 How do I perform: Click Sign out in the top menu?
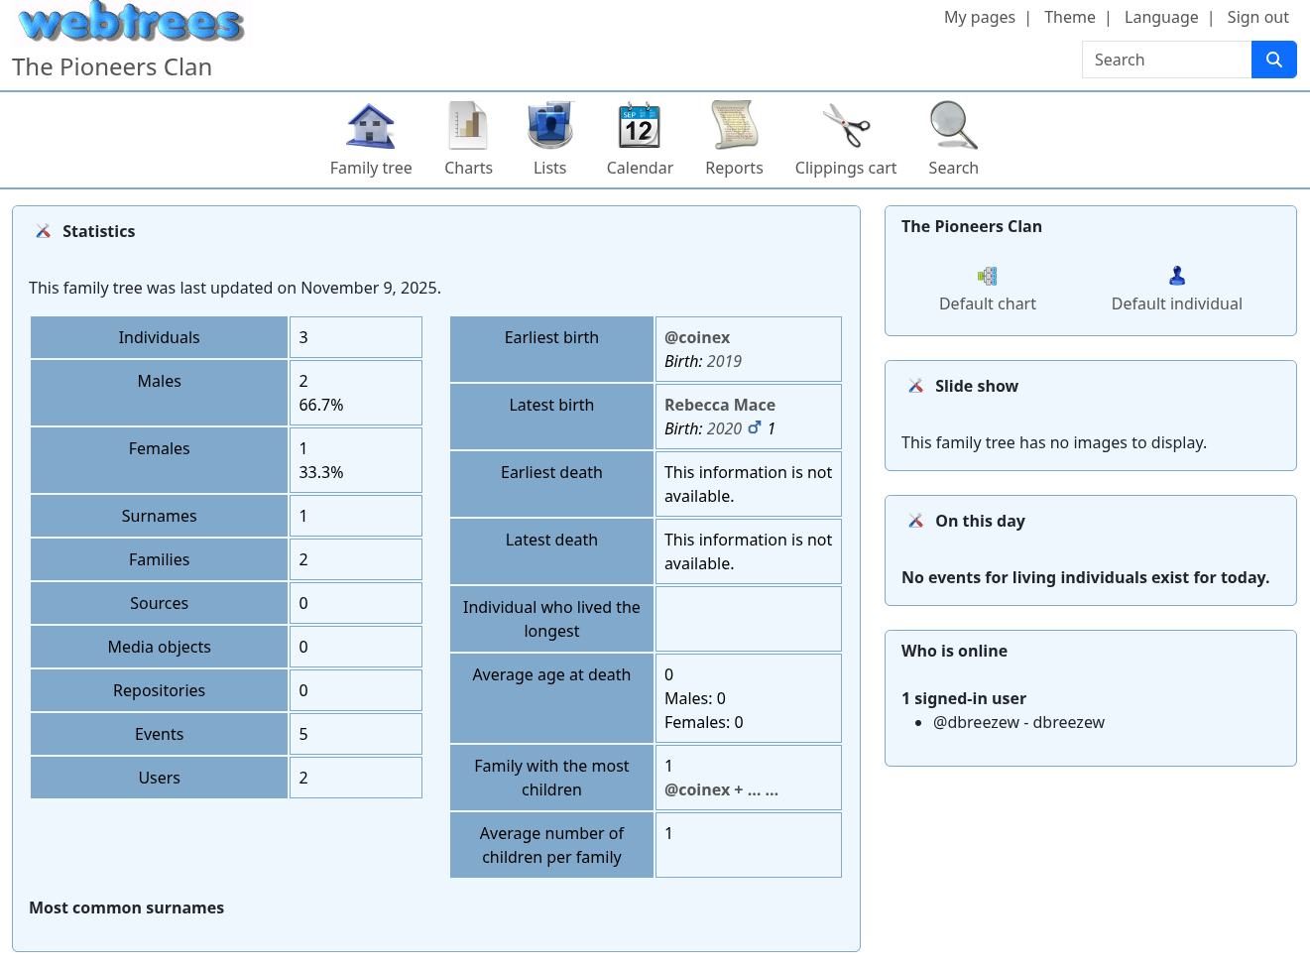[x=1257, y=17]
